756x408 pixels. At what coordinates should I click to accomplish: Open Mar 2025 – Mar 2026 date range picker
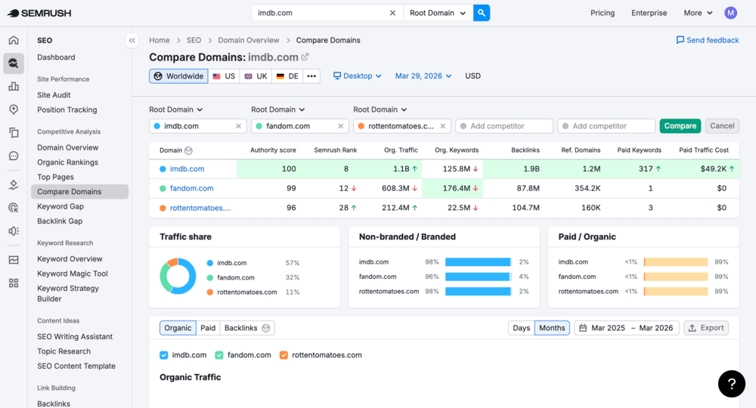coord(626,328)
